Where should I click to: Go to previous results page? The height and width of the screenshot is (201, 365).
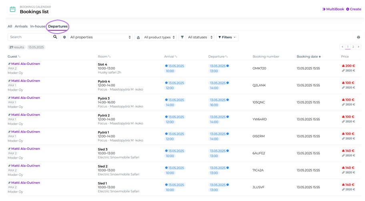coord(343,47)
